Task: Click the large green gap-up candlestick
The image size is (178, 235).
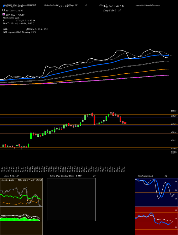Action: click(x=31, y=136)
